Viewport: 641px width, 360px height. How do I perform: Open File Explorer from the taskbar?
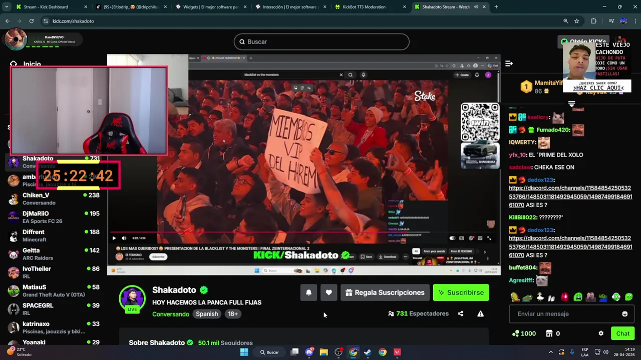click(324, 352)
